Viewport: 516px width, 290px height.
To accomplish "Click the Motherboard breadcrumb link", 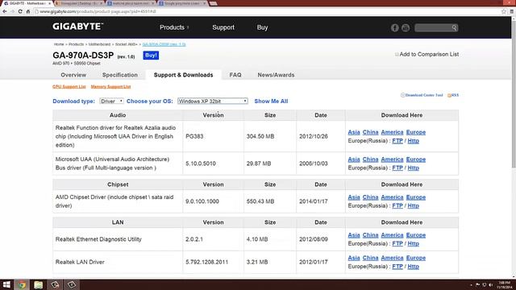I will [x=99, y=44].
